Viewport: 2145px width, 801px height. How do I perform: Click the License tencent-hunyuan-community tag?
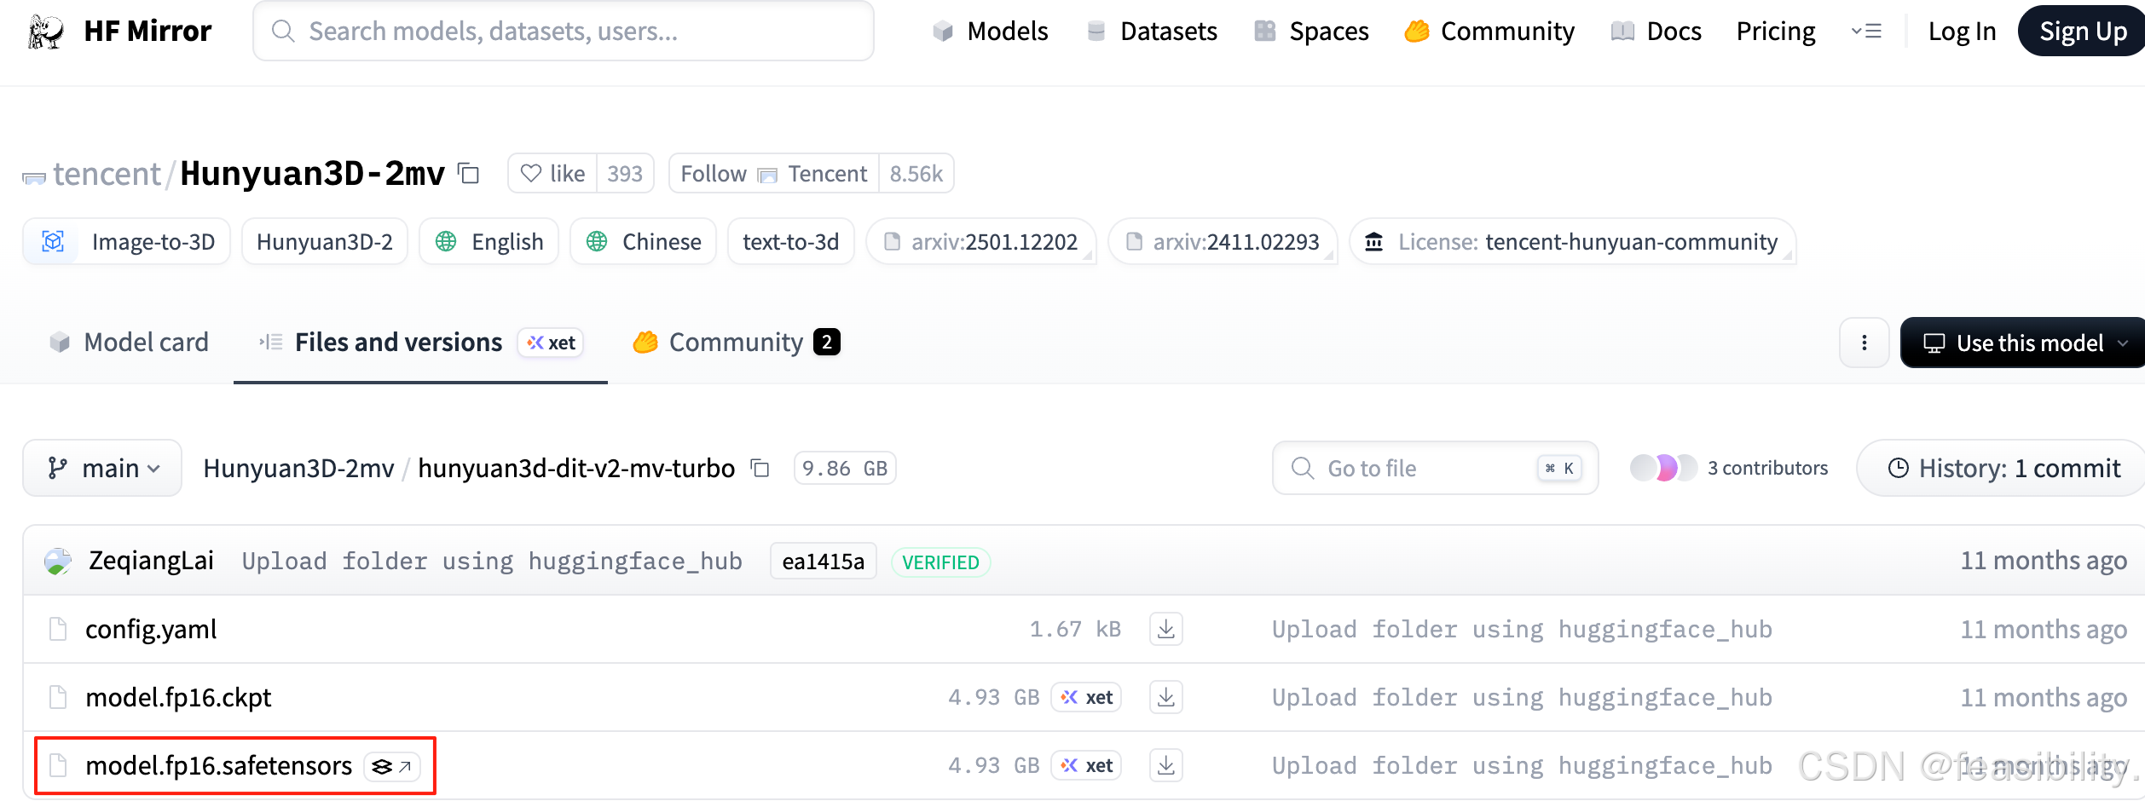point(1573,242)
